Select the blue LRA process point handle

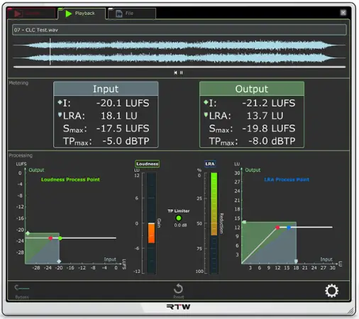(x=289, y=228)
